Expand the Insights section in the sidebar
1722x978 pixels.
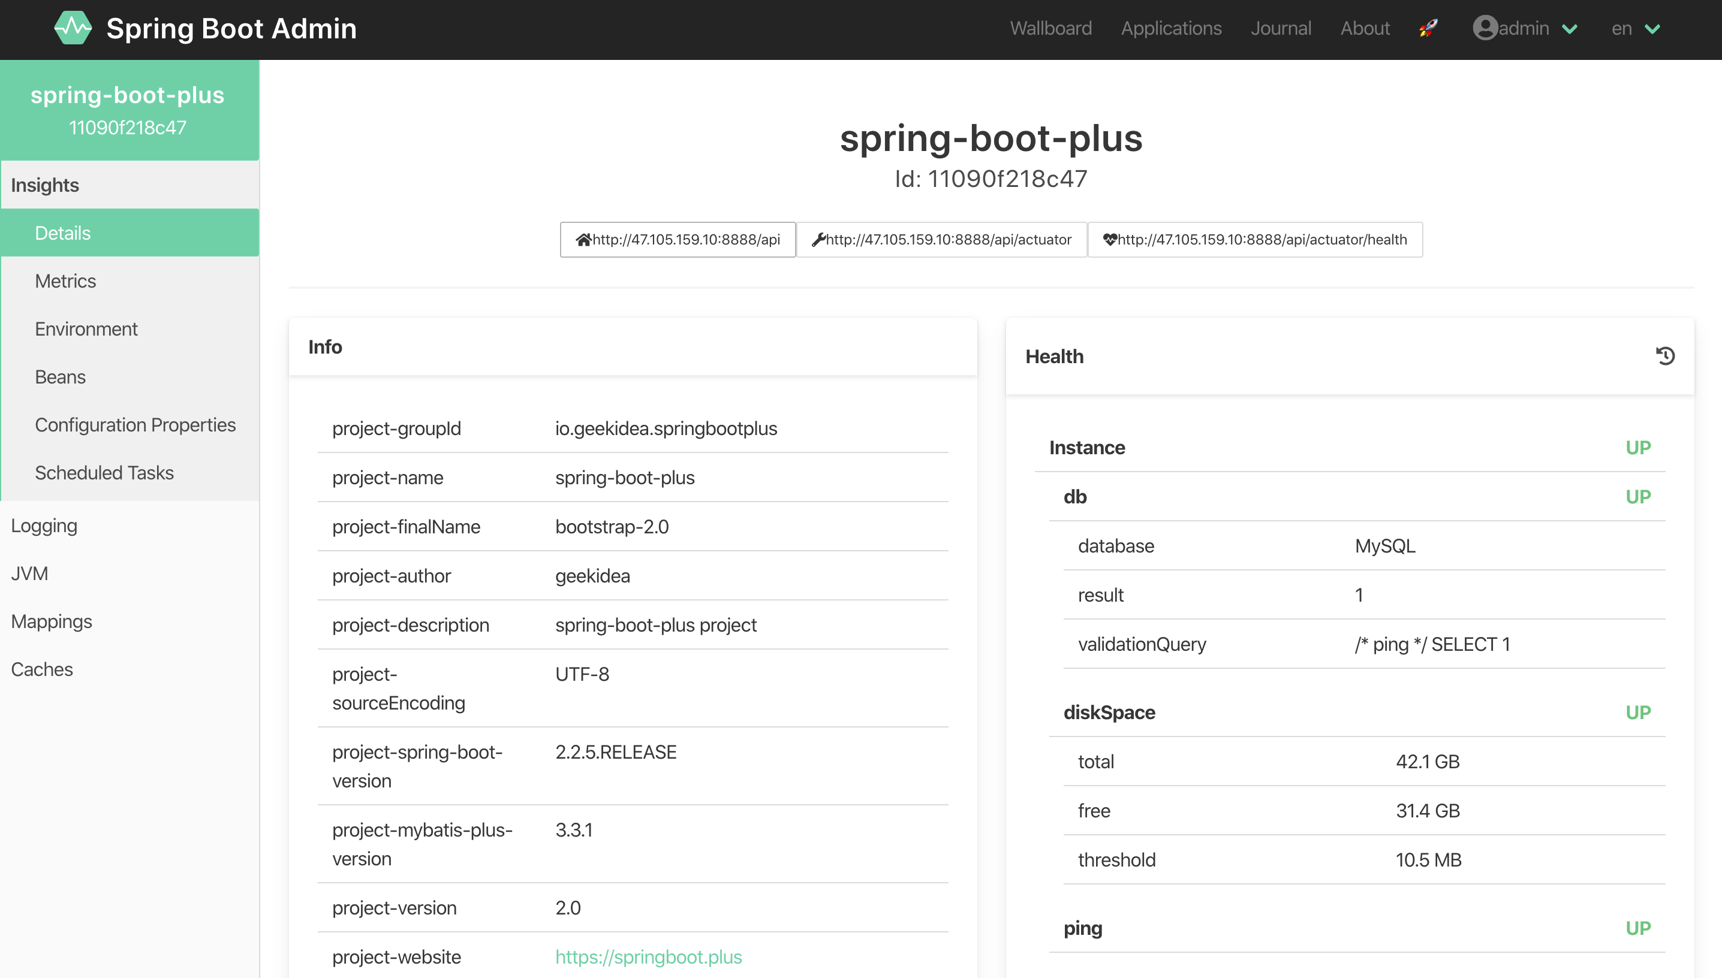(44, 185)
